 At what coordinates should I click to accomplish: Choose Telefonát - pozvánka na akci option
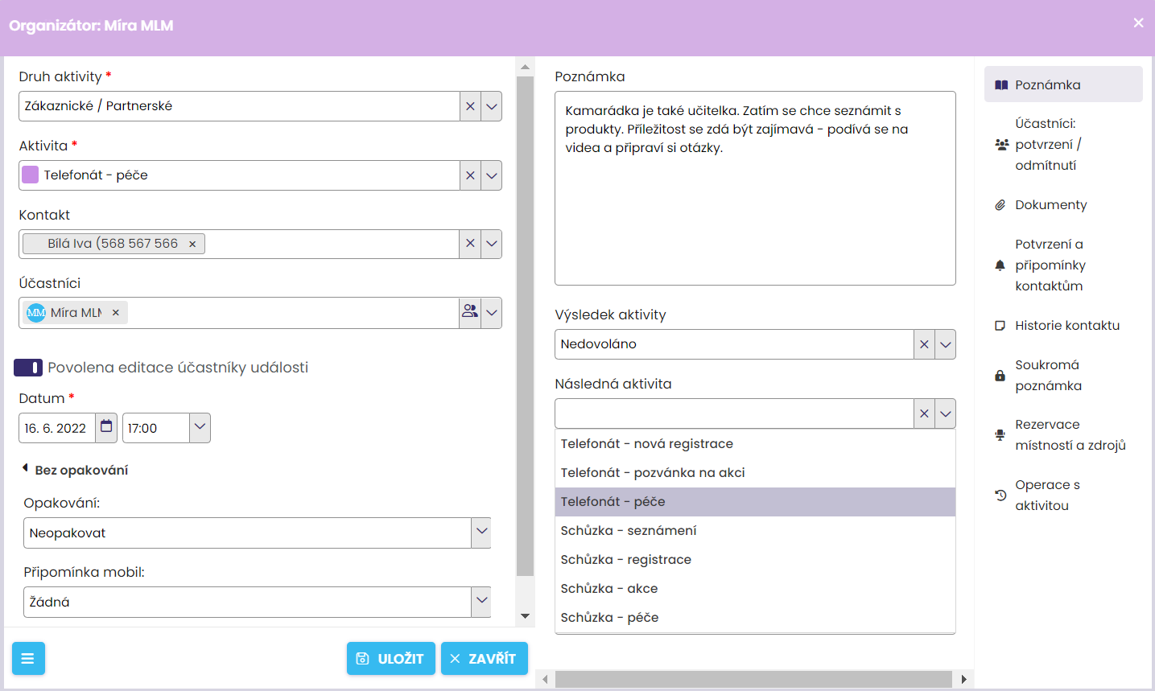653,473
